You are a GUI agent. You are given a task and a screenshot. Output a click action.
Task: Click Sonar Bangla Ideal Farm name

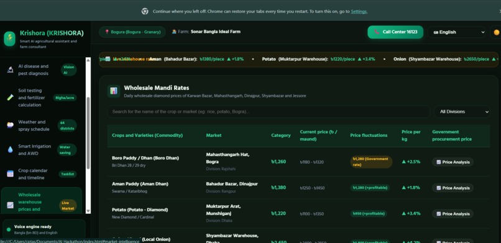pos(216,32)
